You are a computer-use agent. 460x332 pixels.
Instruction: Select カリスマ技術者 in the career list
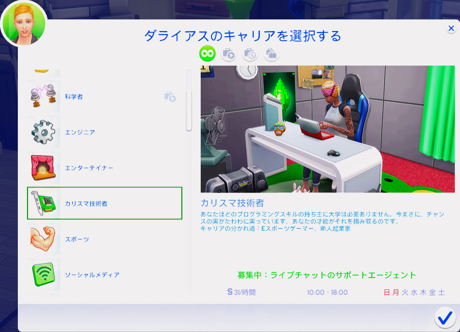(104, 203)
